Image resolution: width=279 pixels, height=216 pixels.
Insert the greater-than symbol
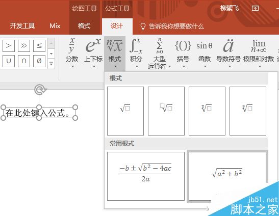point(9,46)
